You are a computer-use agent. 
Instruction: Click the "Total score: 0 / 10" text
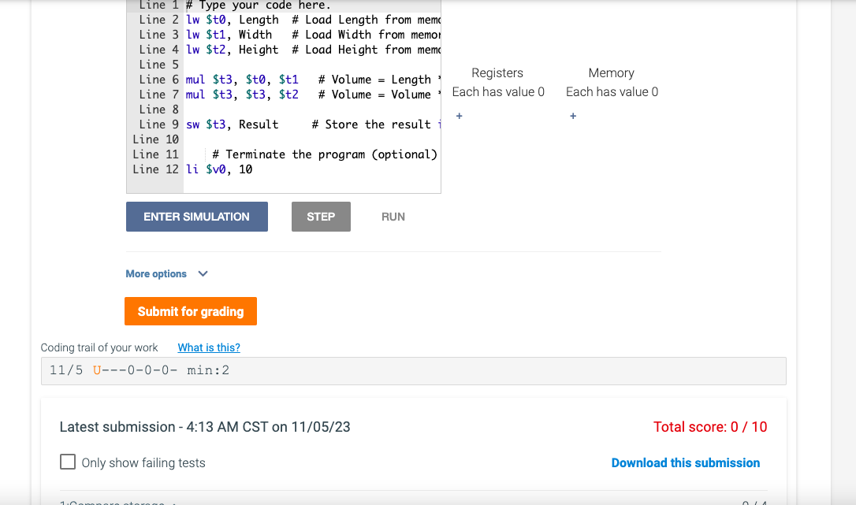tap(710, 426)
